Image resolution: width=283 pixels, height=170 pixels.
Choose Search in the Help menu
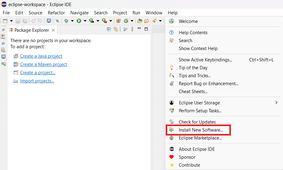pos(224,41)
